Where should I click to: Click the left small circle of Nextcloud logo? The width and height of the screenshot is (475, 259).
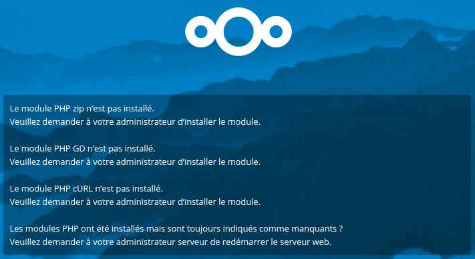click(x=201, y=31)
